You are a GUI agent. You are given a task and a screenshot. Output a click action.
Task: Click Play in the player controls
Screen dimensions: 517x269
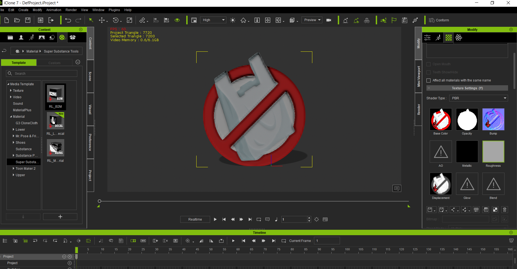pyautogui.click(x=215, y=219)
